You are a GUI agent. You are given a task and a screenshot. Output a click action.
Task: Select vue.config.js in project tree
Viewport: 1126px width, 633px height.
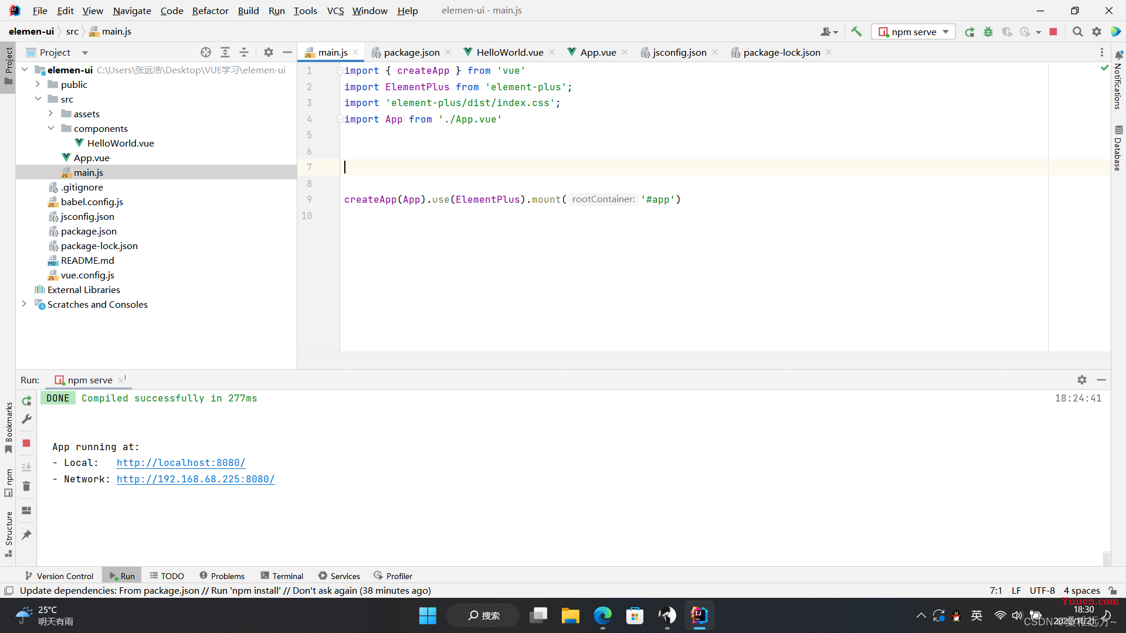click(87, 275)
